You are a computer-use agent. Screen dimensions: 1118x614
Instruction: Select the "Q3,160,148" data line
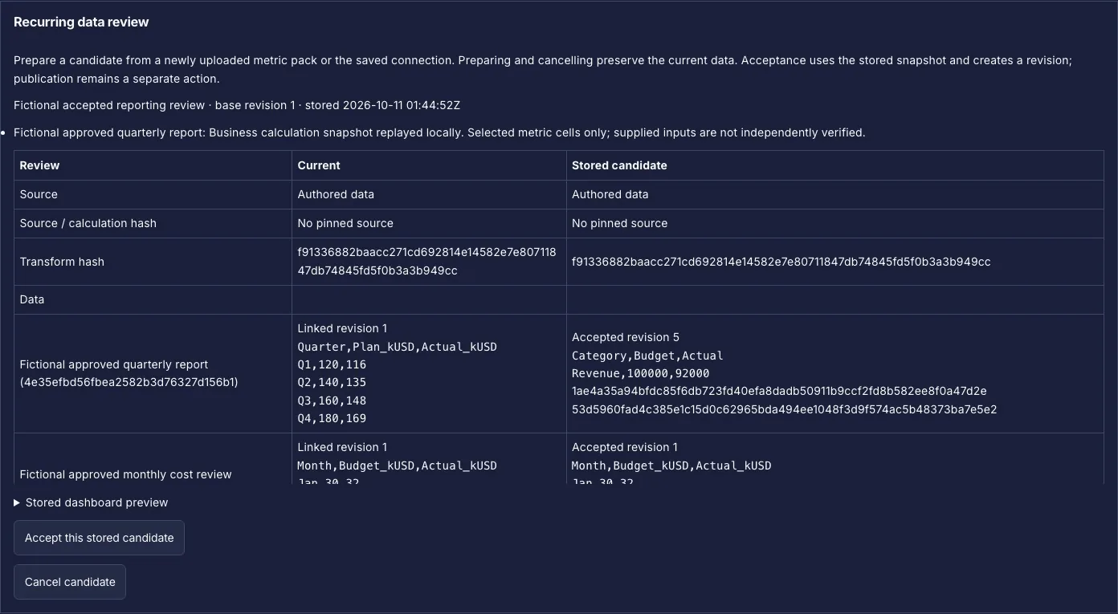[x=332, y=401]
